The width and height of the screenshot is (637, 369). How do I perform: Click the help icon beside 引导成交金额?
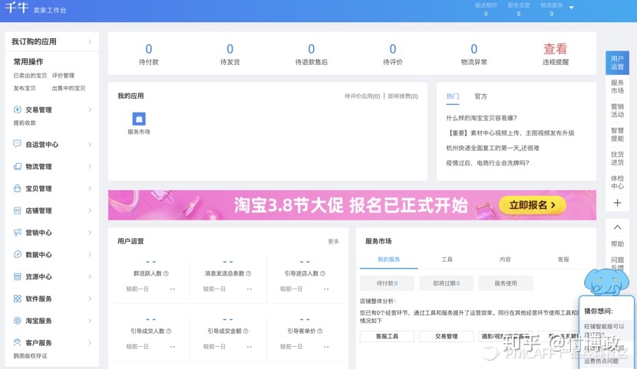246,331
